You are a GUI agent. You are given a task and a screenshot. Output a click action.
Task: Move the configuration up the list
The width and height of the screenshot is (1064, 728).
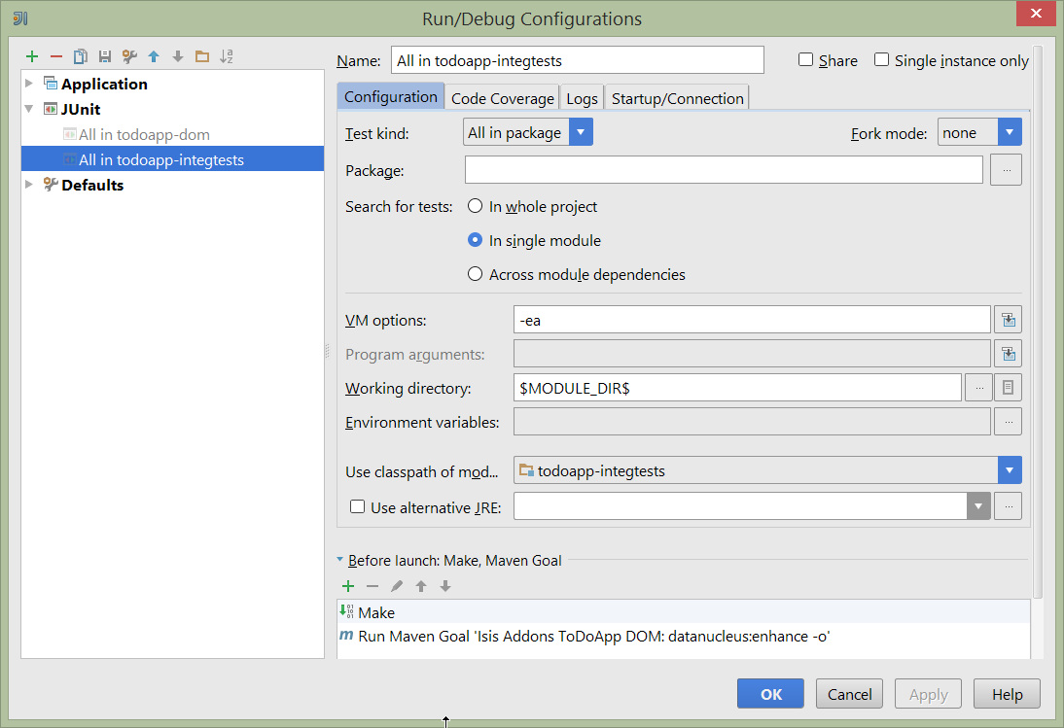tap(153, 56)
